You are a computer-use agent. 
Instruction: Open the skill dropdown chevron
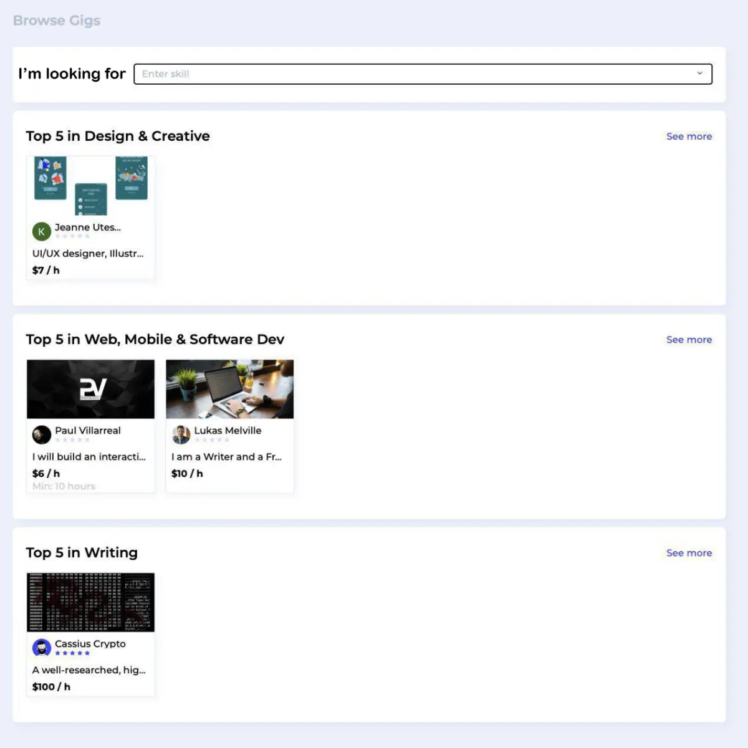point(699,74)
